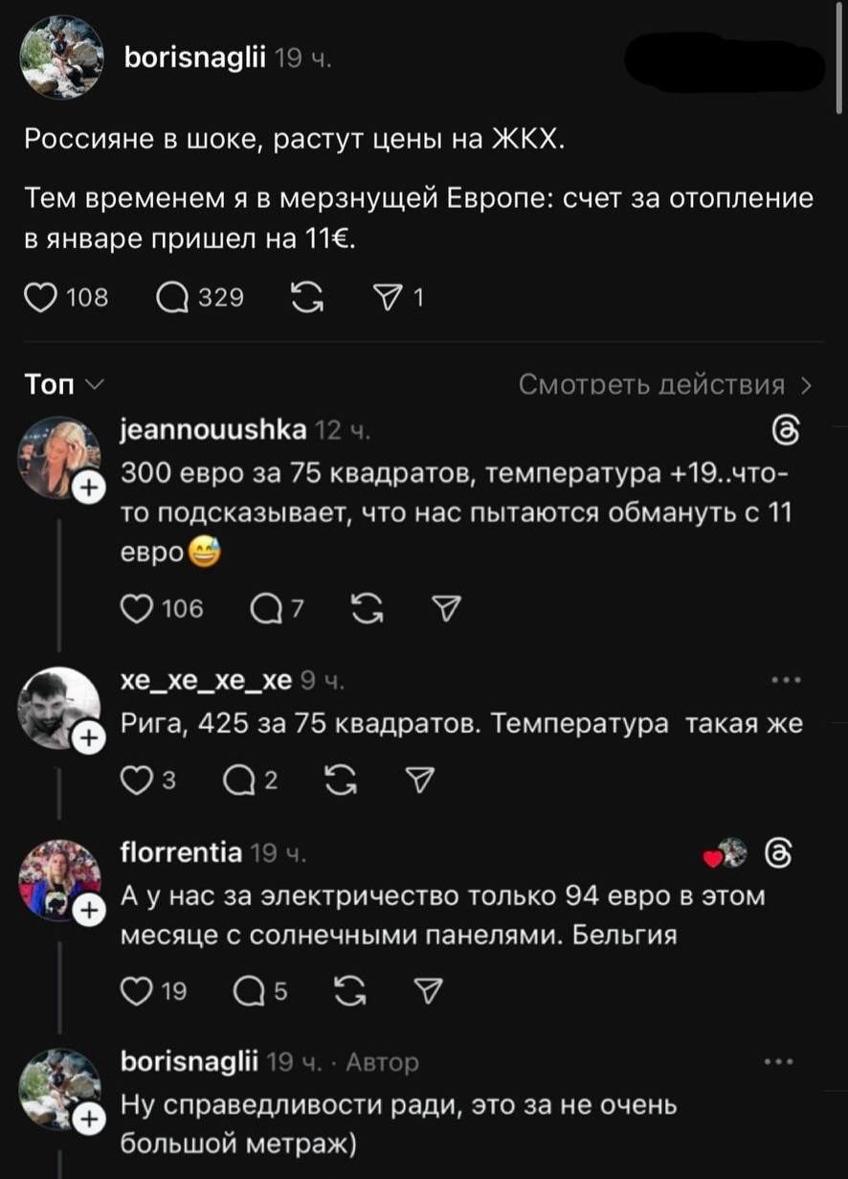Repost the borisnaglii post
Image resolution: width=848 pixels, height=1179 pixels.
point(309,298)
